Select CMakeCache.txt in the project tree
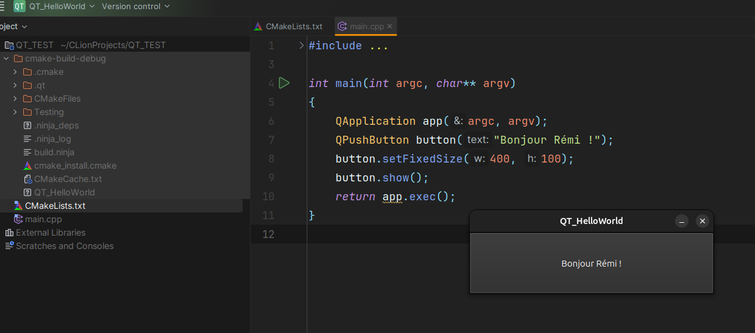The image size is (755, 333). tap(68, 179)
